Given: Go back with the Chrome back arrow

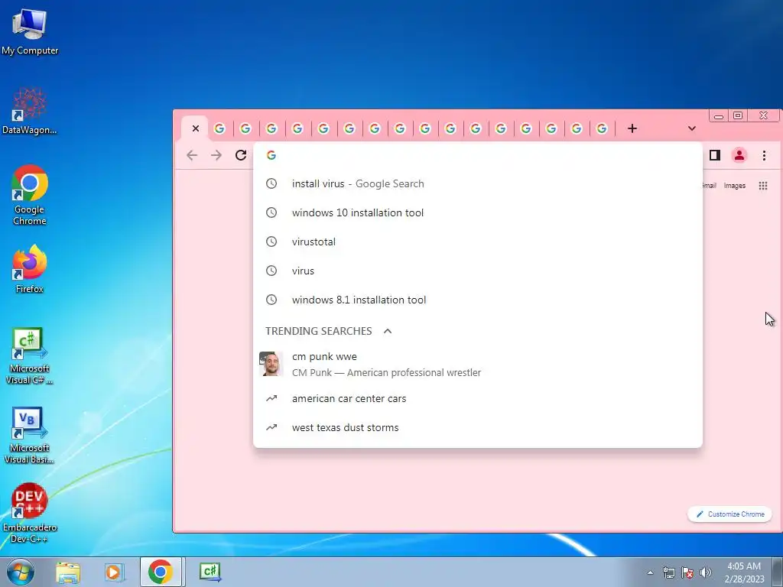Looking at the screenshot, I should coord(192,155).
